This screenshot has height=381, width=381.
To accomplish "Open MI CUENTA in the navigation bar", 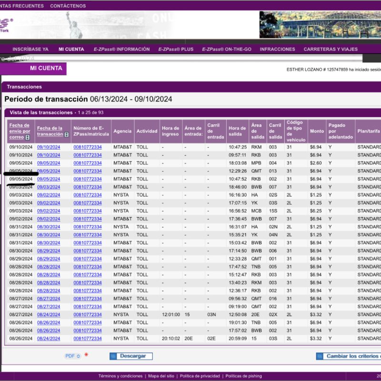I will [x=71, y=50].
